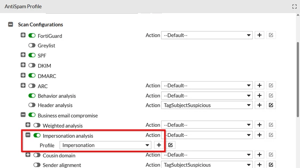Select the Scan Configurations heading

(41, 24)
